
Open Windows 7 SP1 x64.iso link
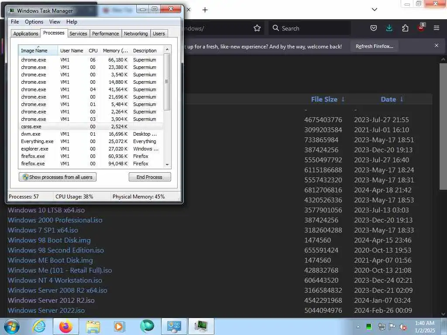pyautogui.click(x=43, y=230)
